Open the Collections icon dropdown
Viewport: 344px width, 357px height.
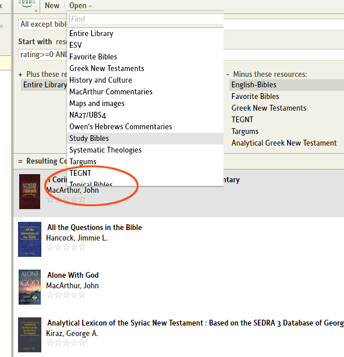tap(28, 5)
